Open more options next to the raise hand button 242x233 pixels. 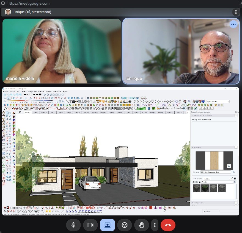point(155,225)
